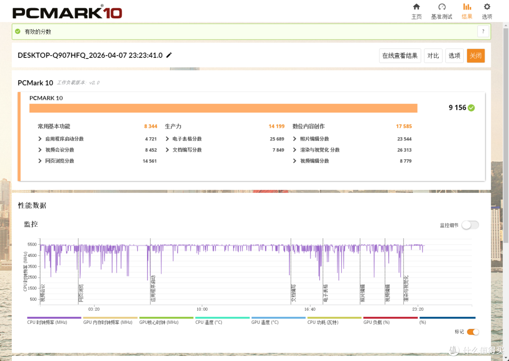This screenshot has height=361, width=509.
Task: Expand 视频编辑分数 row
Action: click(295, 161)
